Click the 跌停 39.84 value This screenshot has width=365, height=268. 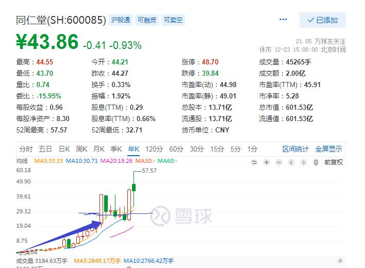point(210,74)
